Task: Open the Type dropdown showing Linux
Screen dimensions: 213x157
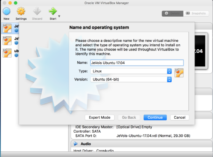Action: pyautogui.click(x=131, y=71)
